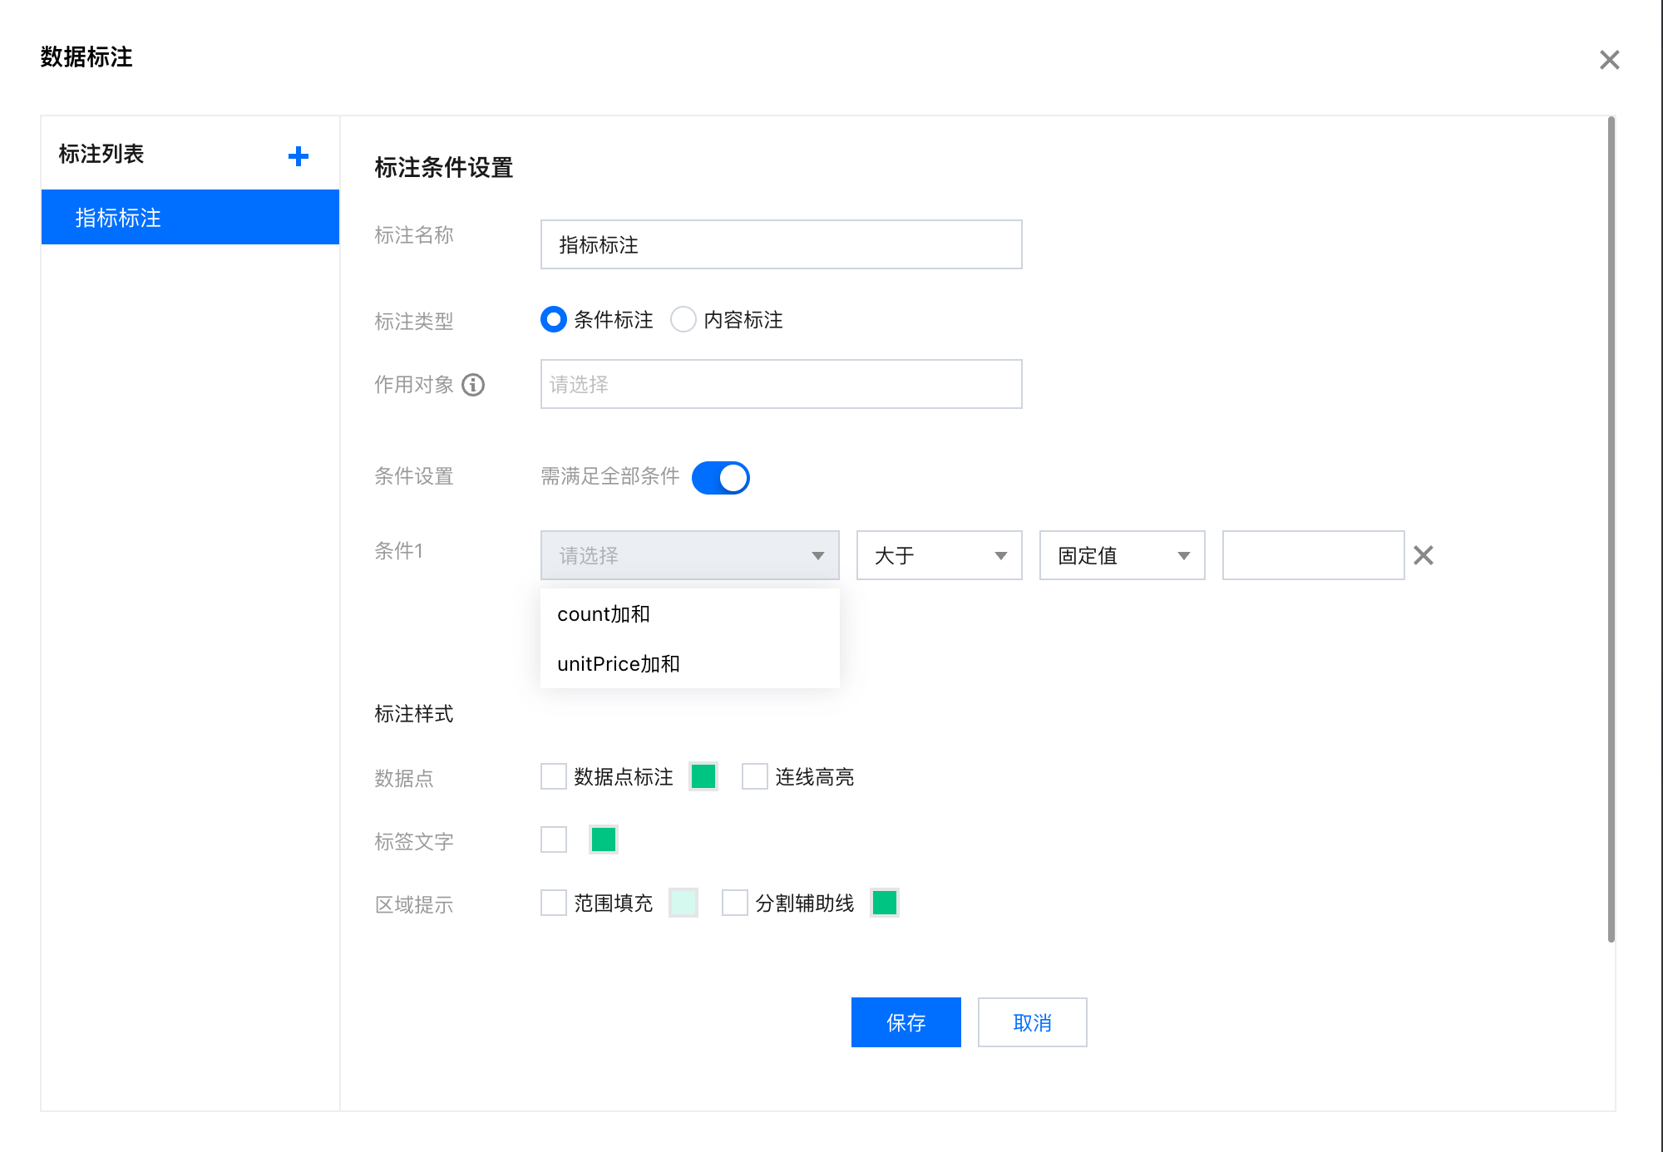Enable the 连线高亮 checkbox
The image size is (1663, 1152).
point(753,775)
